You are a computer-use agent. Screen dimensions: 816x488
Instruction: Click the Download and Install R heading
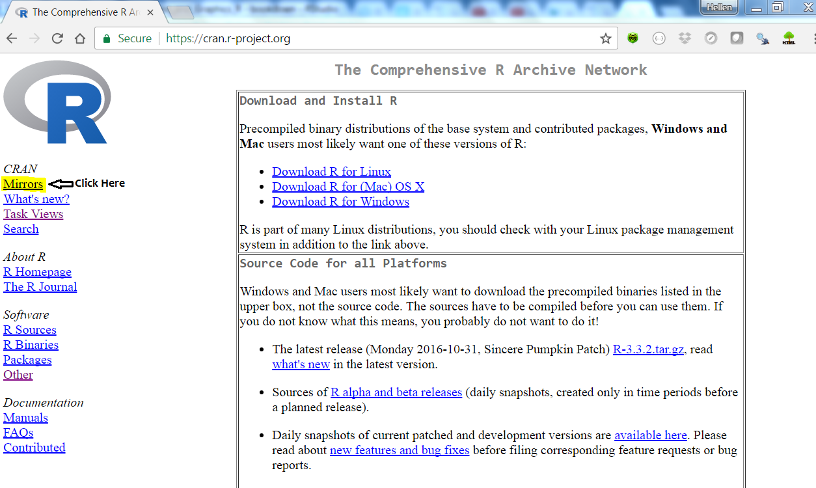(318, 101)
